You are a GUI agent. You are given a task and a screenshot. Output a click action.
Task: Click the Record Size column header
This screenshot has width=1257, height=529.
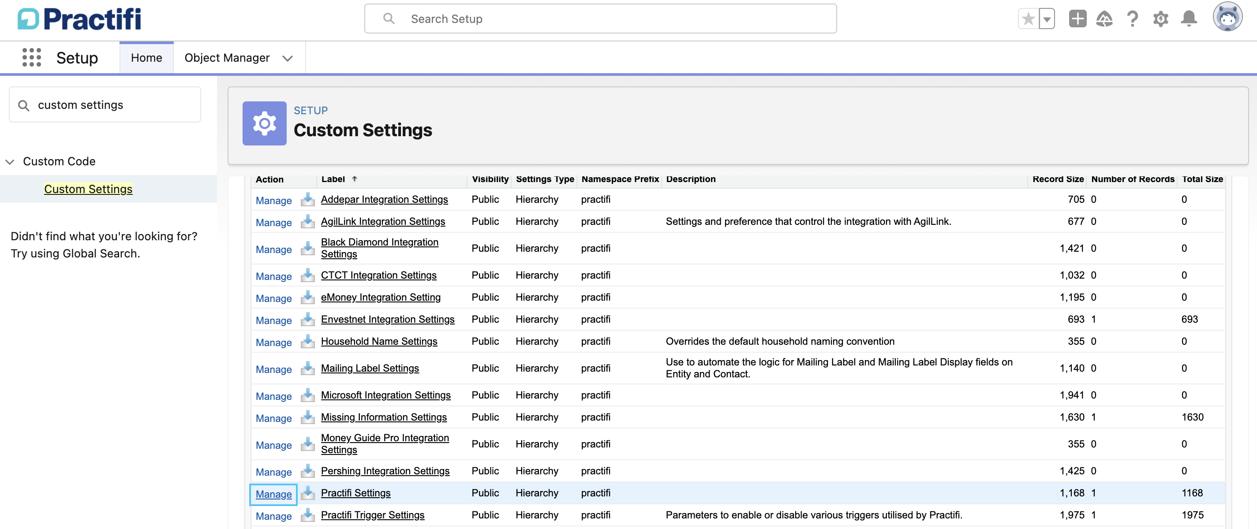1058,179
